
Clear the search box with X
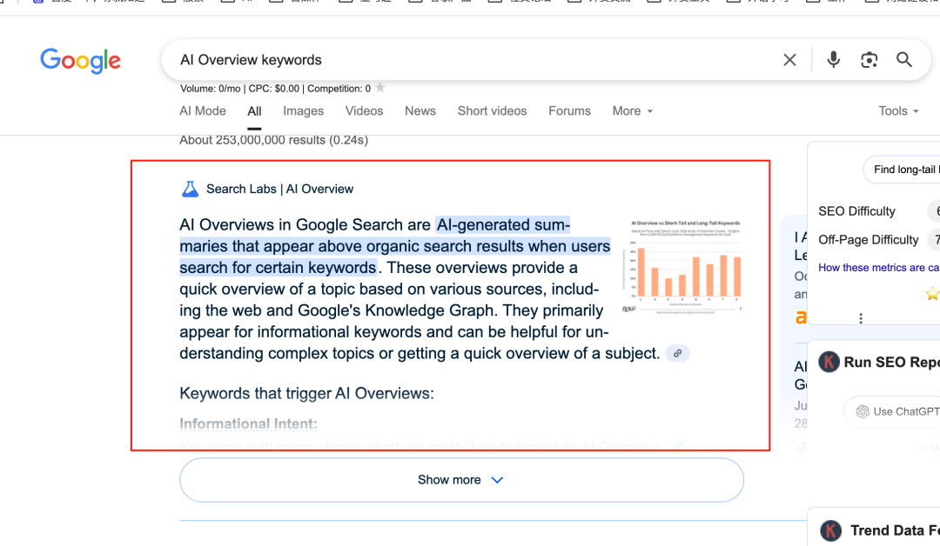pos(789,60)
